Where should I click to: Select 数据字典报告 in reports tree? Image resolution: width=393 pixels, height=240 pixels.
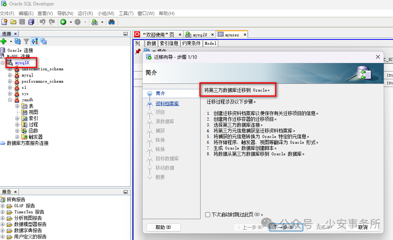coord(28,230)
